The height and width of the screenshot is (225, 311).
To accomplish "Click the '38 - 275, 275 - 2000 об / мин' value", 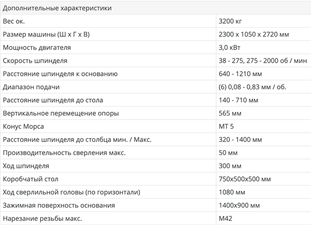I will [x=261, y=61].
